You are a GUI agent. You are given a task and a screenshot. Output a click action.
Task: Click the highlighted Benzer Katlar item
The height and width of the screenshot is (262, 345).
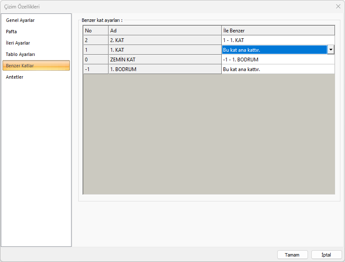coord(36,66)
